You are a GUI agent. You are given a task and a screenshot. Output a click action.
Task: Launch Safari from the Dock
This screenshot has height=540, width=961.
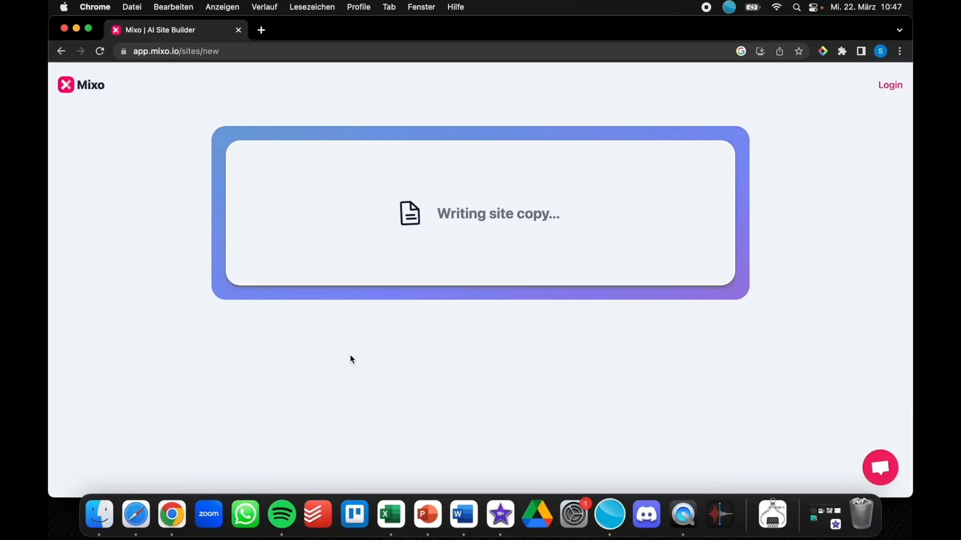coord(136,514)
